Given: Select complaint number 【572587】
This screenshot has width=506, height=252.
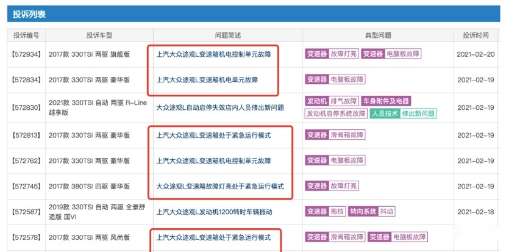Looking at the screenshot, I should [x=26, y=212].
